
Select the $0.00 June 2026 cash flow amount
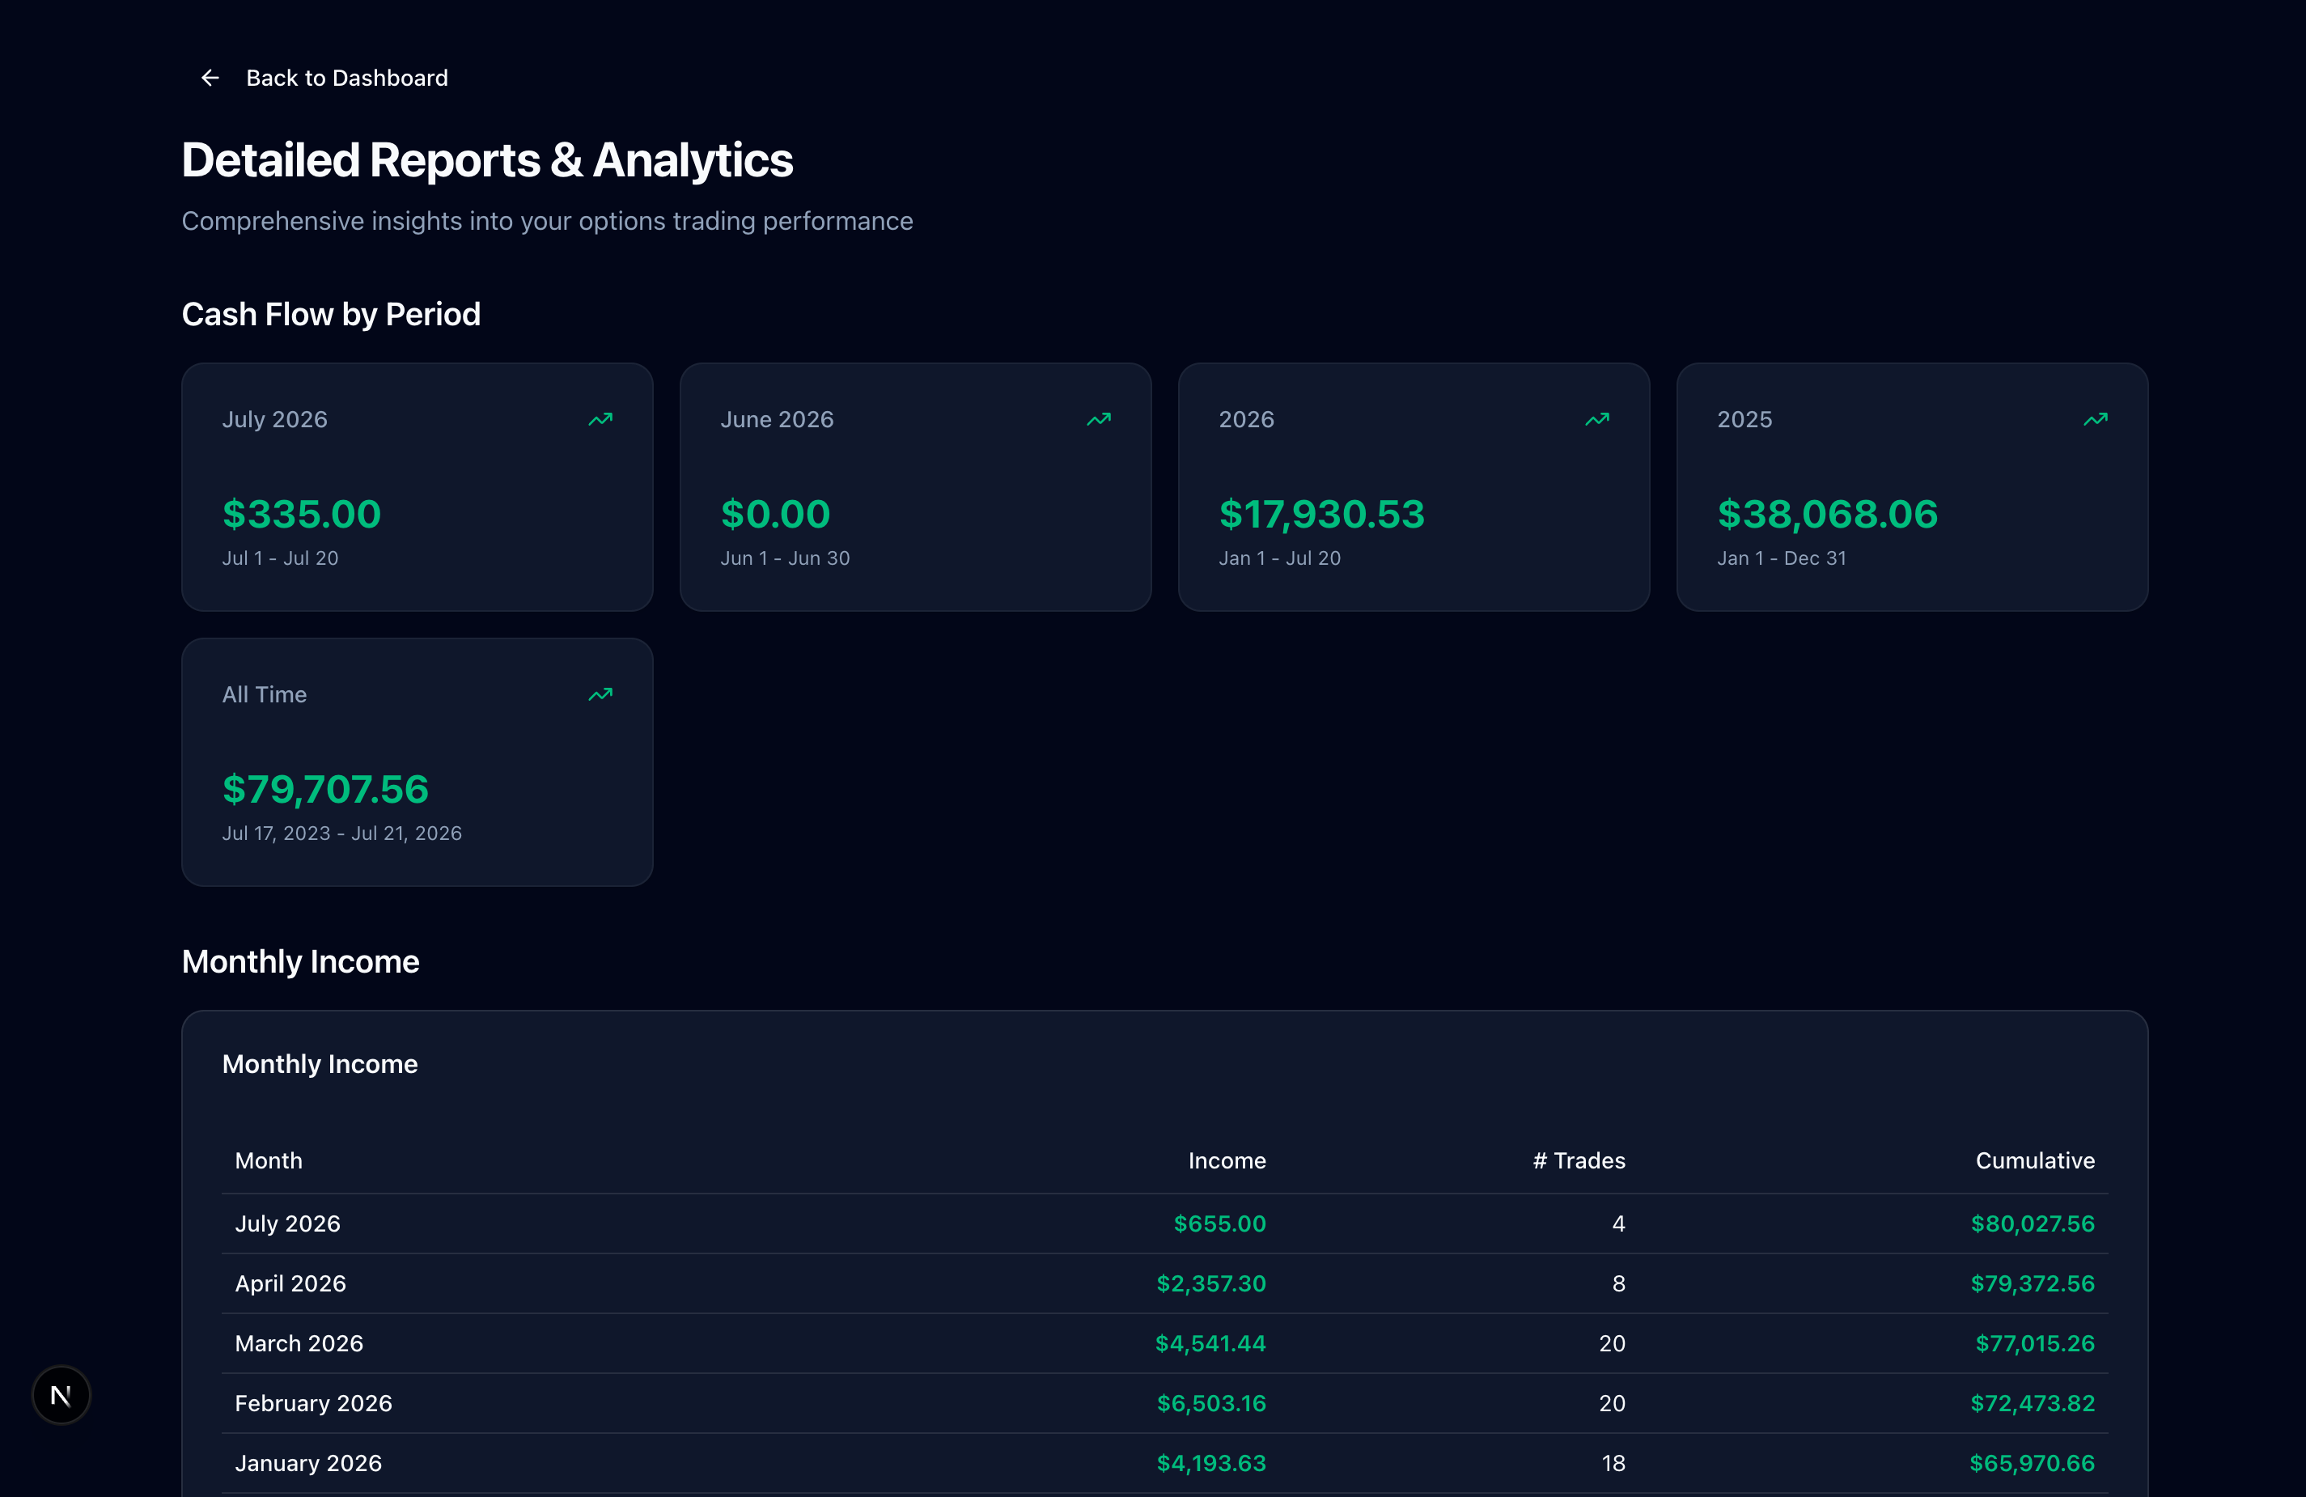click(x=775, y=515)
